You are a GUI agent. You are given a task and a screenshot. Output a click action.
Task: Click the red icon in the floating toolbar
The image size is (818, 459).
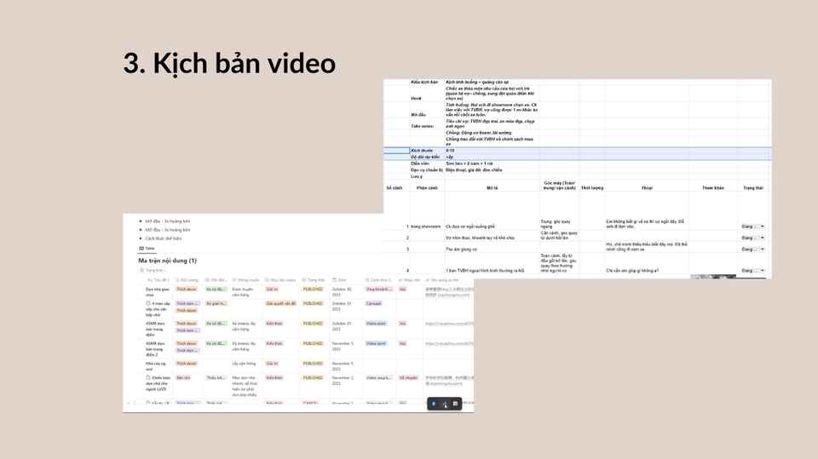pyautogui.click(x=455, y=404)
